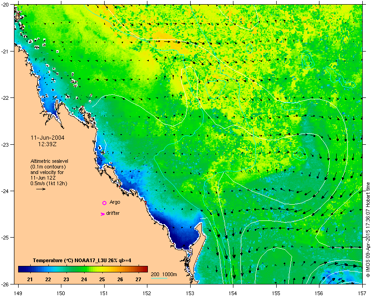Click the text "(0.1m contours)"
Screen dimensions: 372x297
coord(48,167)
